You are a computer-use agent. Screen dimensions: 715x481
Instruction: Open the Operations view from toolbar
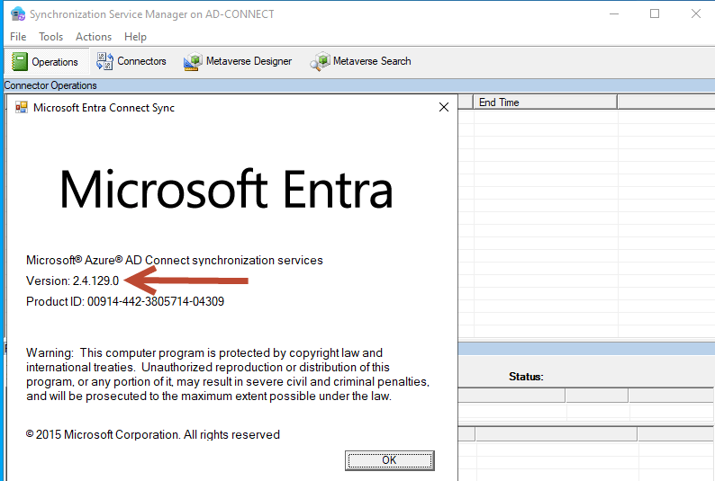tap(45, 61)
